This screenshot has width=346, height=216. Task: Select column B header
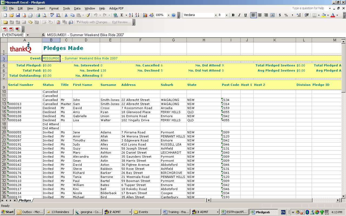click(51, 40)
